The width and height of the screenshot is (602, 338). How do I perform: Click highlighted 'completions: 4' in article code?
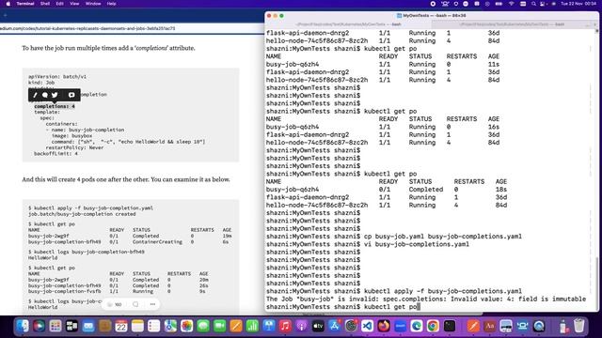pyautogui.click(x=55, y=106)
